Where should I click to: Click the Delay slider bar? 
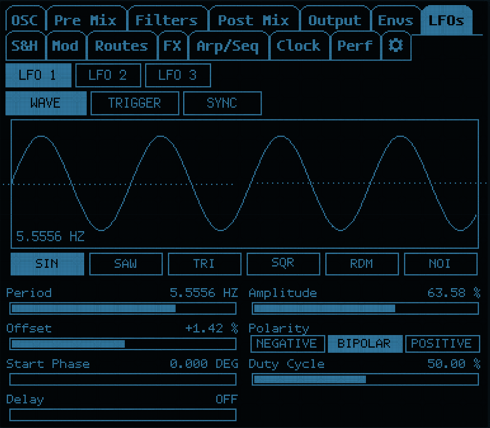[x=123, y=415]
